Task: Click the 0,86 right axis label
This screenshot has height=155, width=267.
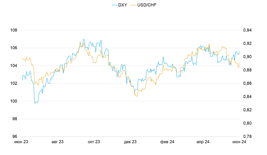Action: coord(247,83)
